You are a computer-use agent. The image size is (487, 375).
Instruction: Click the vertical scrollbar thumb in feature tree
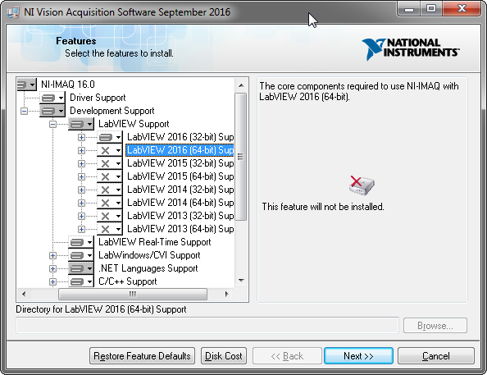click(241, 157)
